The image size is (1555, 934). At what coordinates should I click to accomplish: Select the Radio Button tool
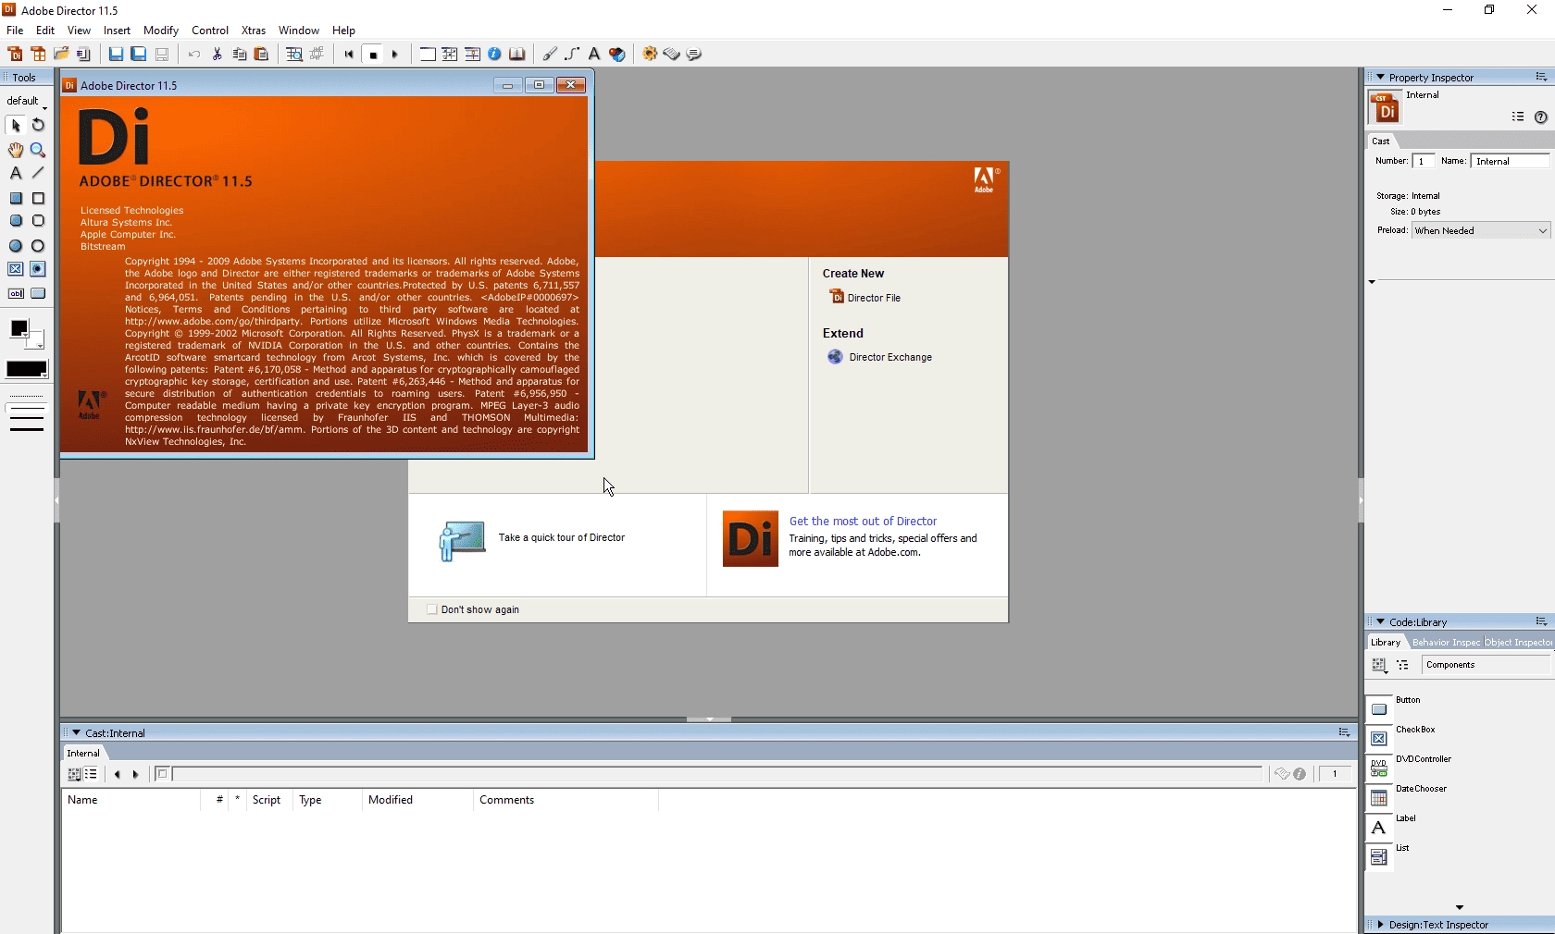coord(38,269)
